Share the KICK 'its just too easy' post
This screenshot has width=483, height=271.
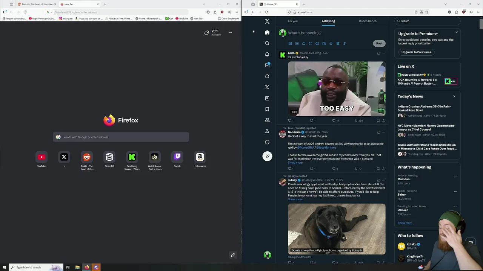tap(384, 120)
